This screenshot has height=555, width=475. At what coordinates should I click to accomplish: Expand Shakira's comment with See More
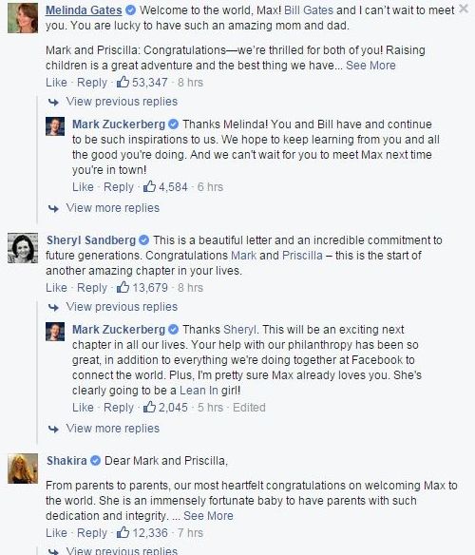click(208, 516)
